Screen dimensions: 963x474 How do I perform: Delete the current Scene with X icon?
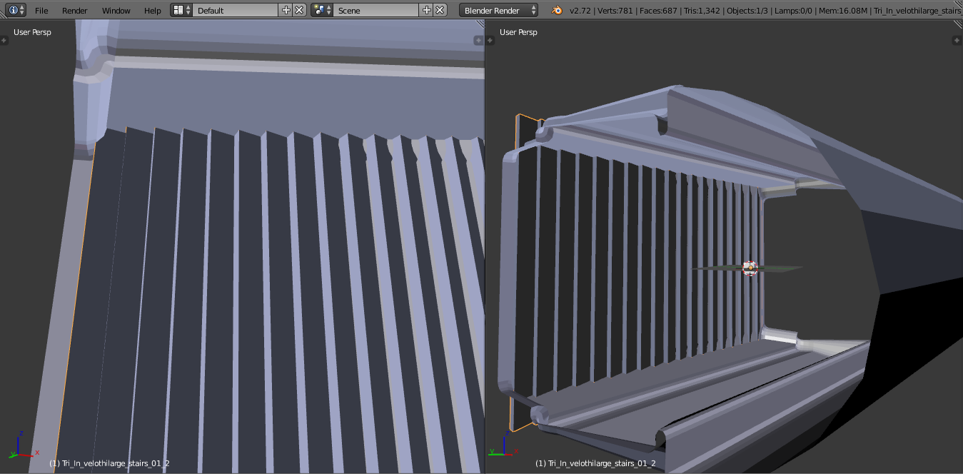[x=440, y=10]
